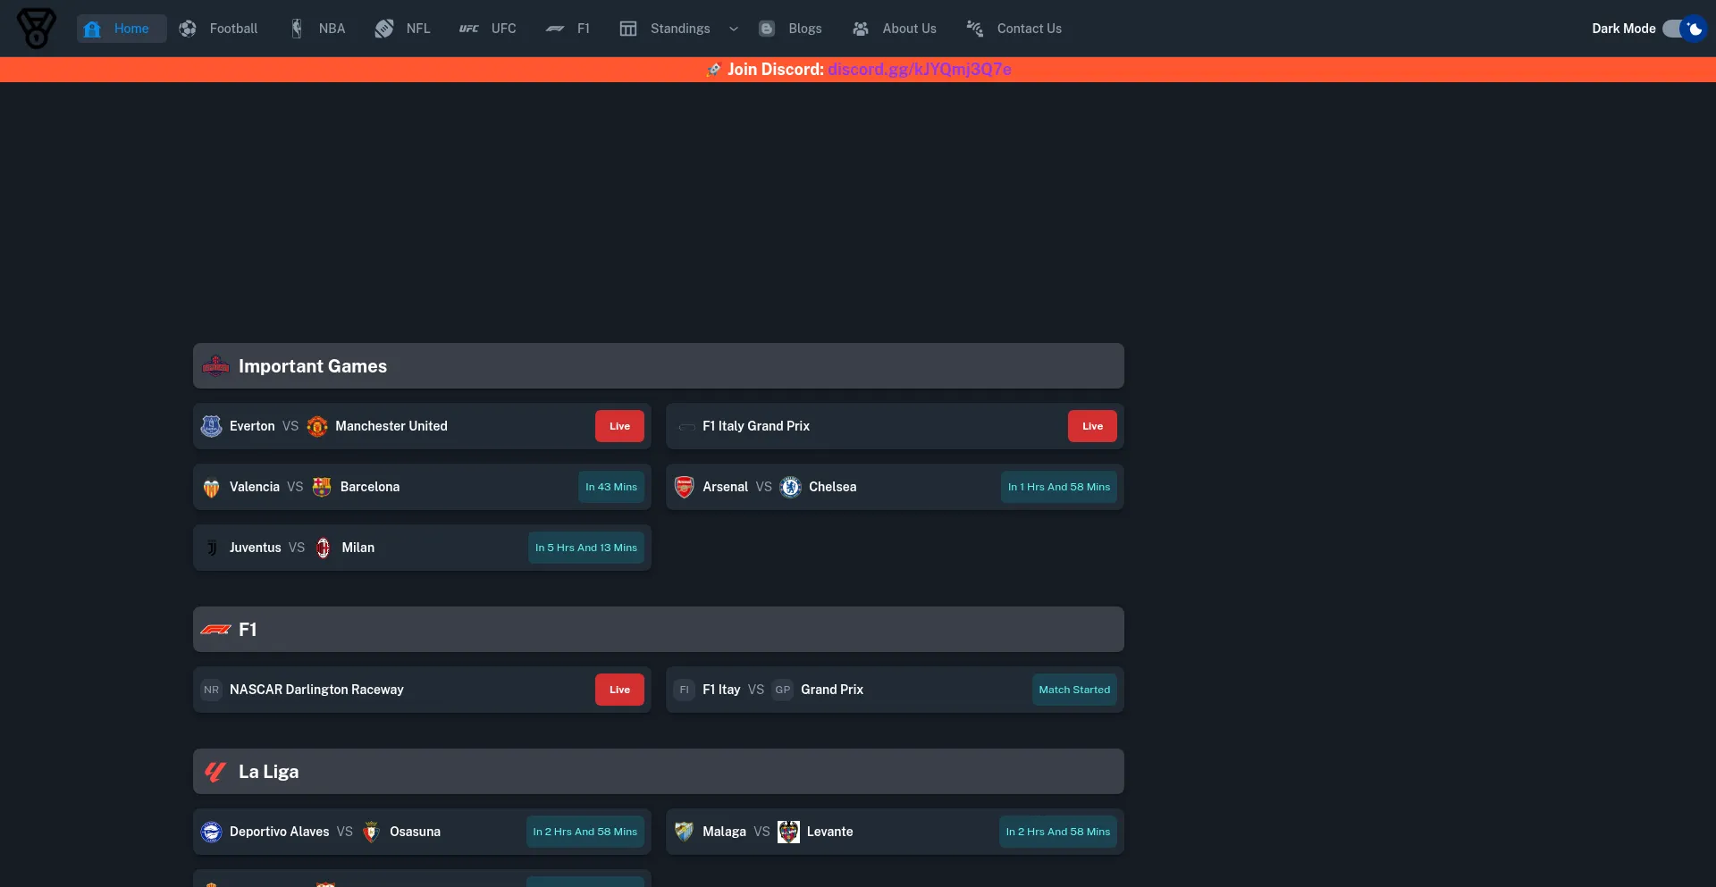Select the Barcelona team name
Screen dimensions: 1716x887
point(370,487)
